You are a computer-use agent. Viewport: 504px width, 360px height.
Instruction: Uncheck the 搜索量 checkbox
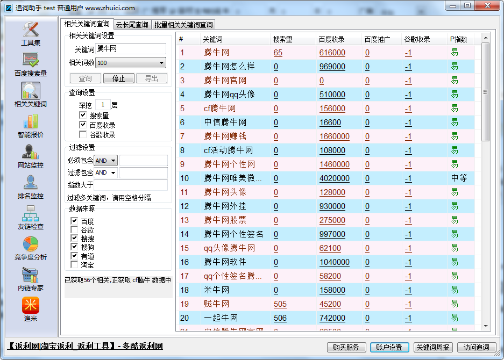click(x=83, y=115)
